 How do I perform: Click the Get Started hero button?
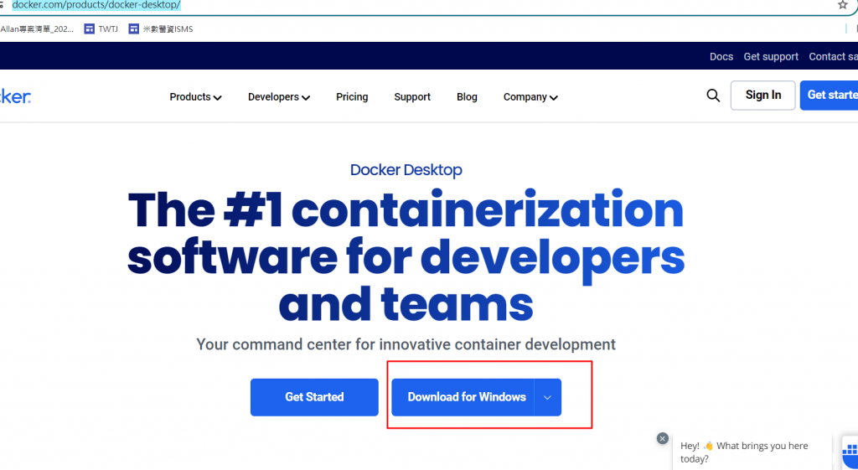point(314,397)
